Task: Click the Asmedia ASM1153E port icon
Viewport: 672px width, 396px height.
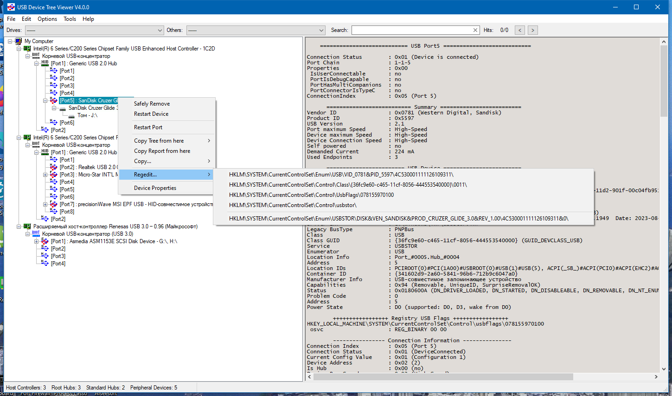Action: point(45,241)
